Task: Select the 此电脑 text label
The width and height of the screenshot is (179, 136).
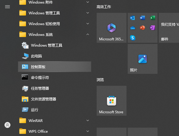Action: [36, 56]
